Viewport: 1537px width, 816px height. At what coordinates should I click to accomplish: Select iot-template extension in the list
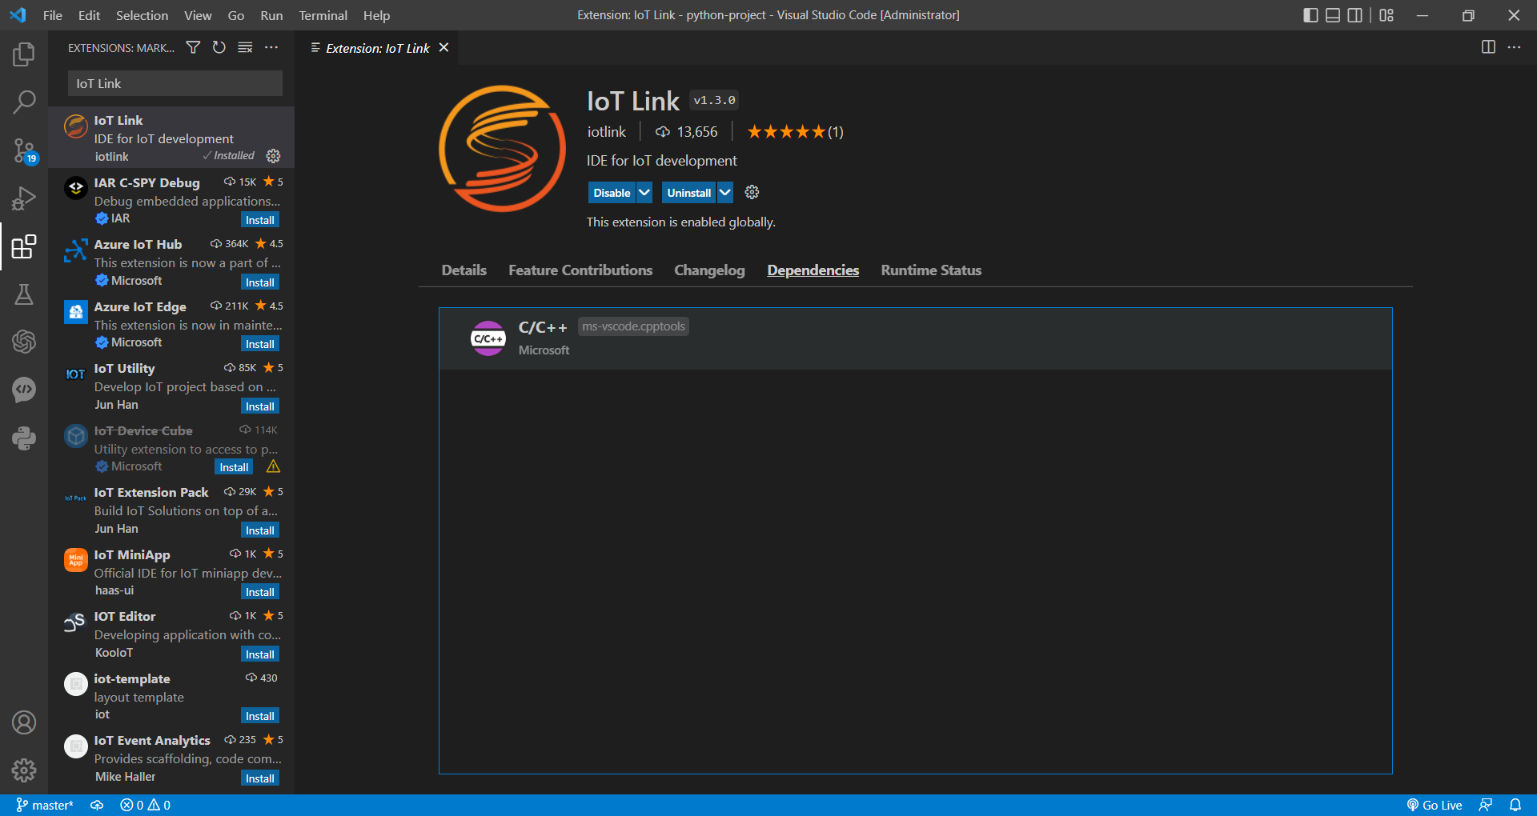(x=171, y=697)
